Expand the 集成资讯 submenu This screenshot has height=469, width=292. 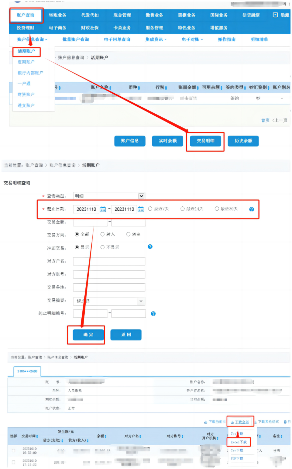pyautogui.click(x=156, y=40)
